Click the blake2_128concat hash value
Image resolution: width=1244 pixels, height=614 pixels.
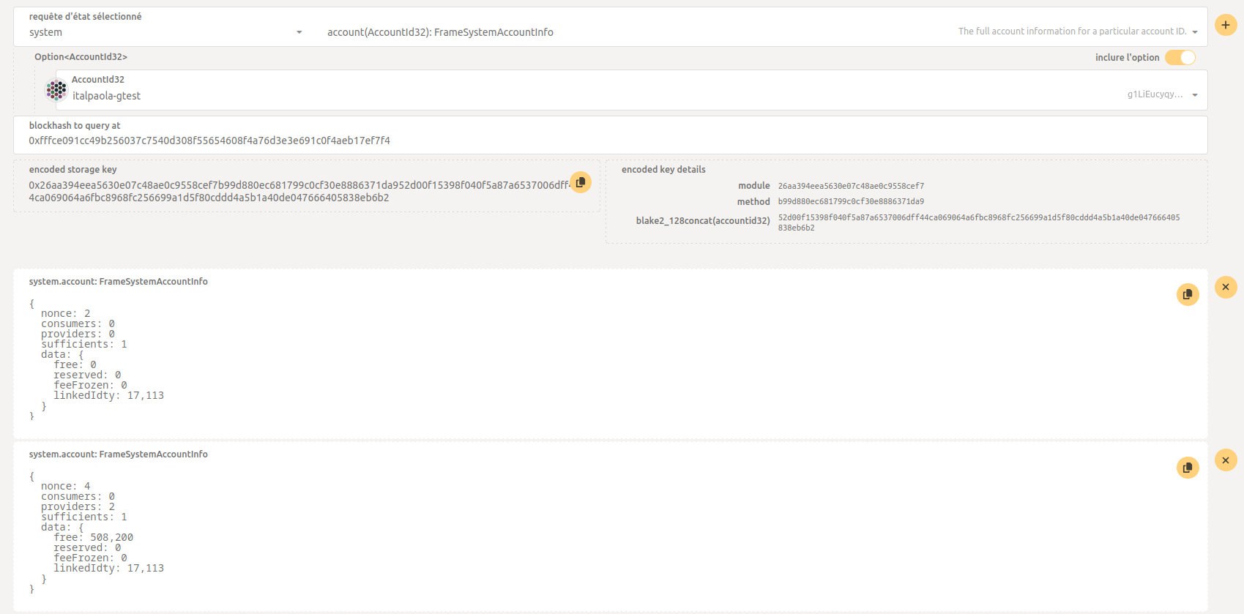tap(977, 222)
